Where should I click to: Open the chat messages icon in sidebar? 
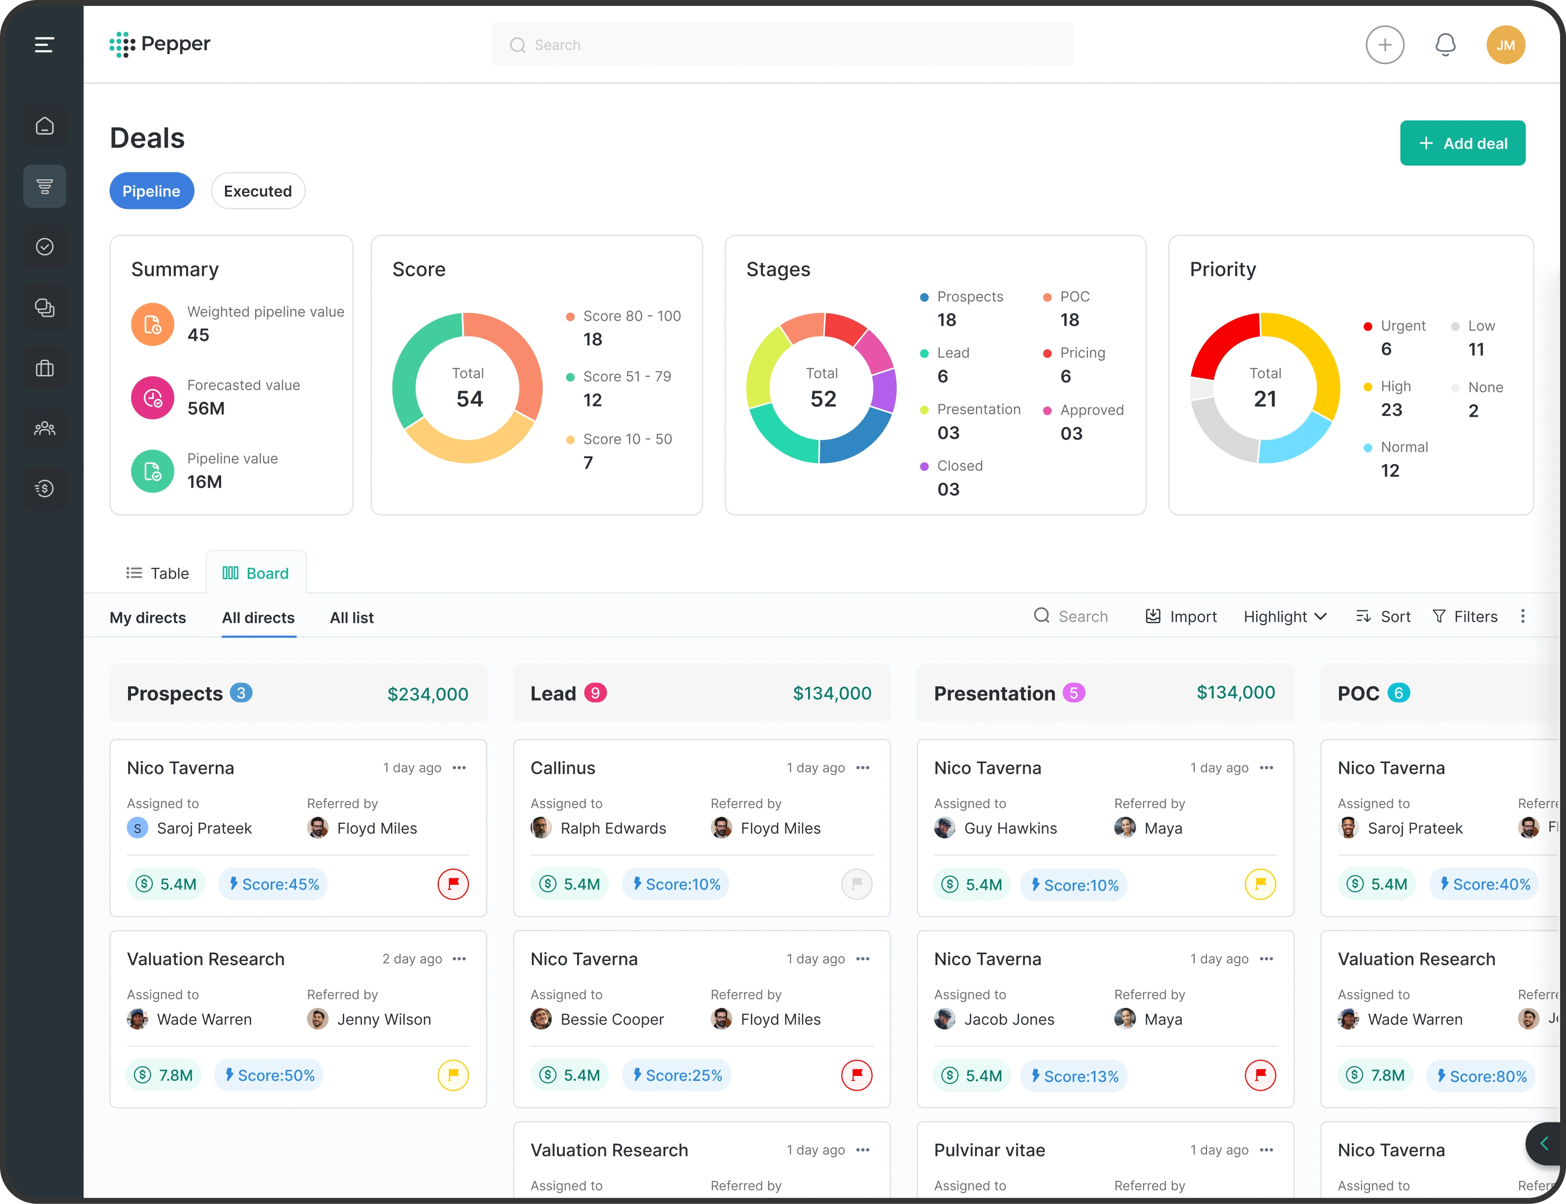click(x=44, y=307)
